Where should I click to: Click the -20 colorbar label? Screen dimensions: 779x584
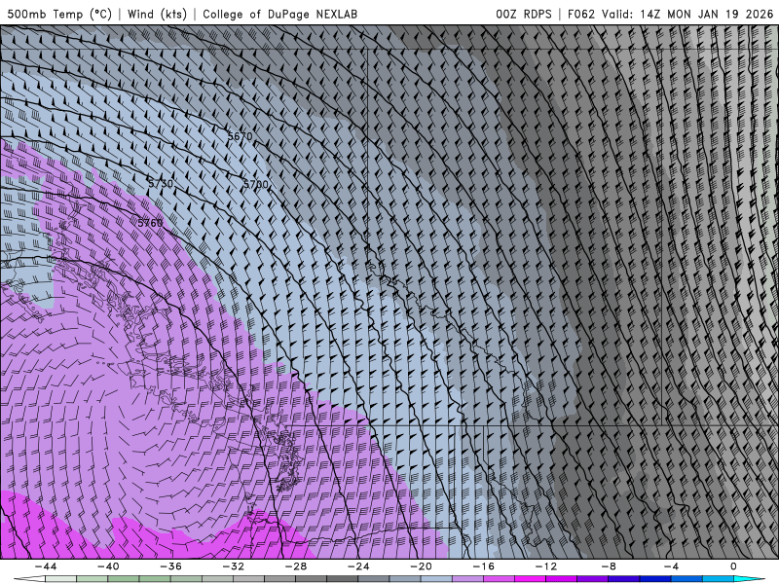[x=421, y=566]
